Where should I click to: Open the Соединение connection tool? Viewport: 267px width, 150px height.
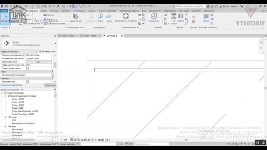[x=76, y=18]
